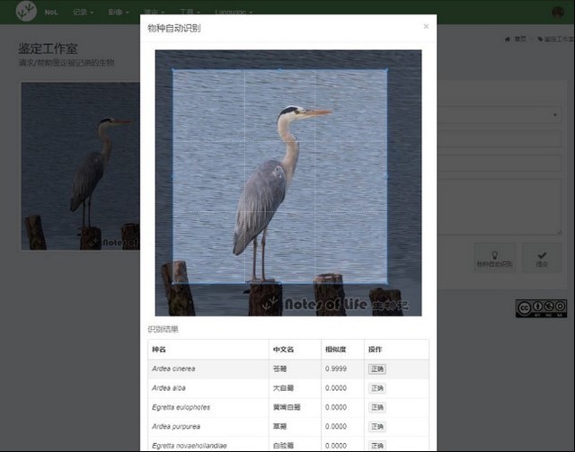Select the Ardea cinerea species name

tap(173, 368)
